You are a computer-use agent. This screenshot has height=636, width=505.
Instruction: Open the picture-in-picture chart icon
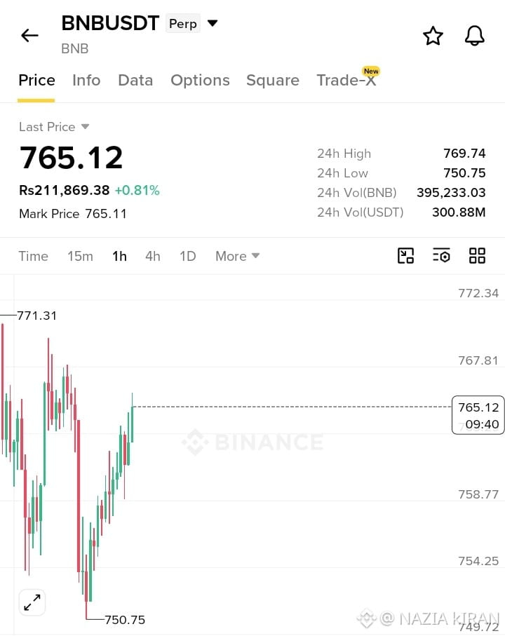coord(405,256)
